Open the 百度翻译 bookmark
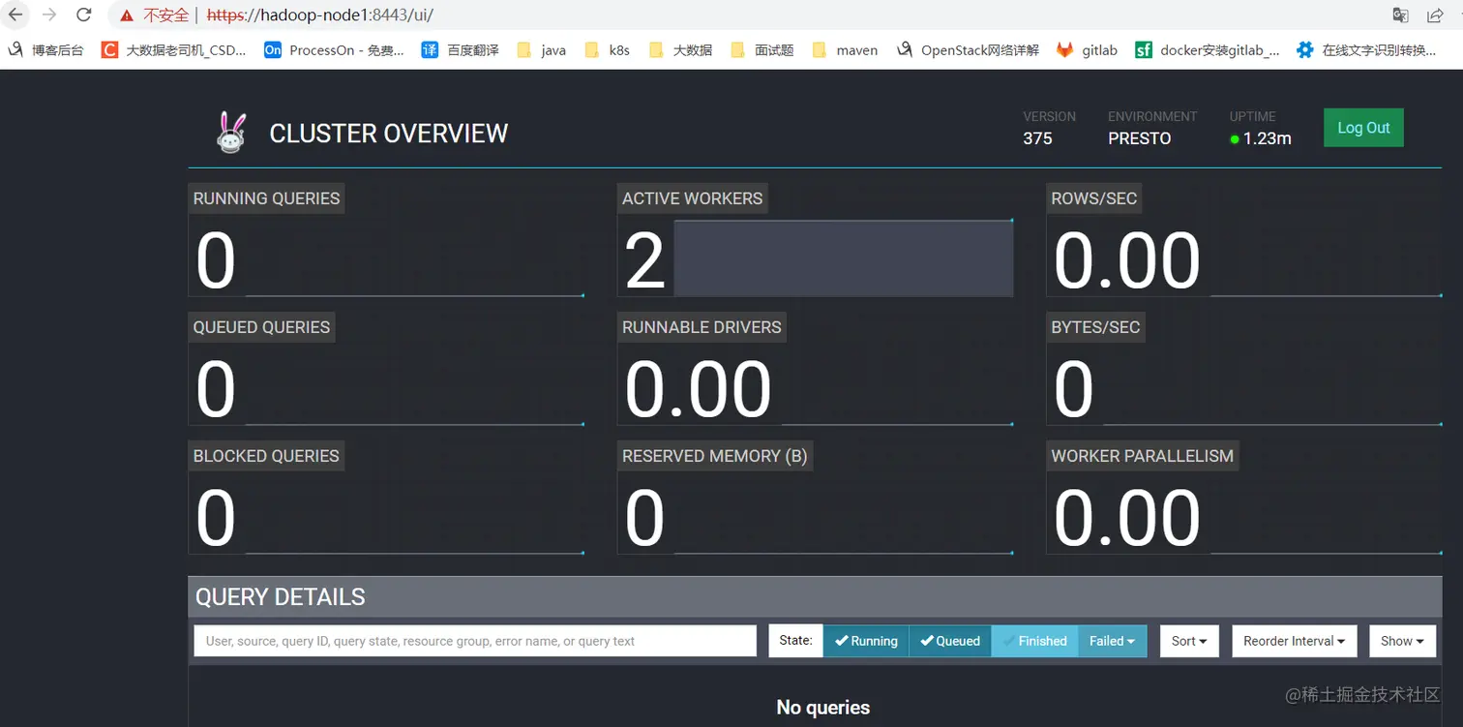 coord(461,49)
